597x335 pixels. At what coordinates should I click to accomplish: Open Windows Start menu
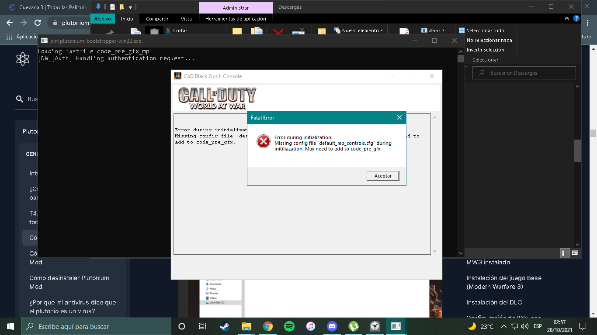10,326
